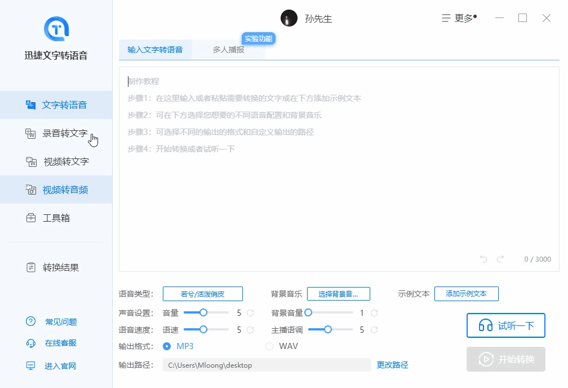Maximize the application window
The image size is (568, 388).
(x=522, y=18)
